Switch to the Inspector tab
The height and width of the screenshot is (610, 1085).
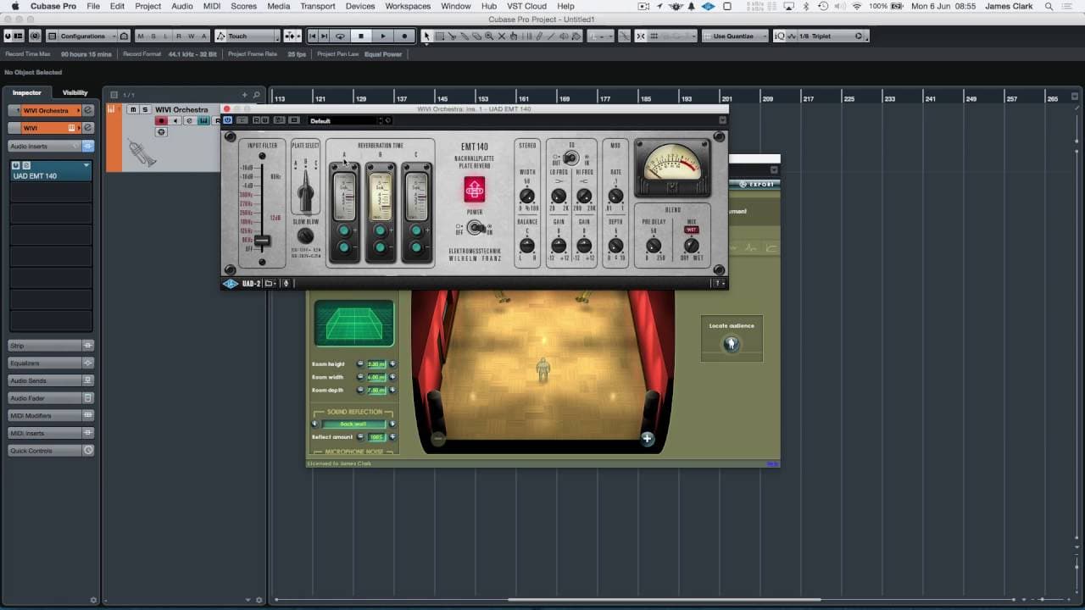(27, 92)
